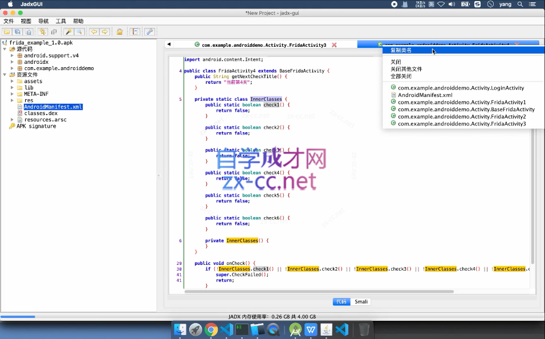545x339 pixels.
Task: Expand the com.example.androiddemo package
Action: [x=12, y=68]
